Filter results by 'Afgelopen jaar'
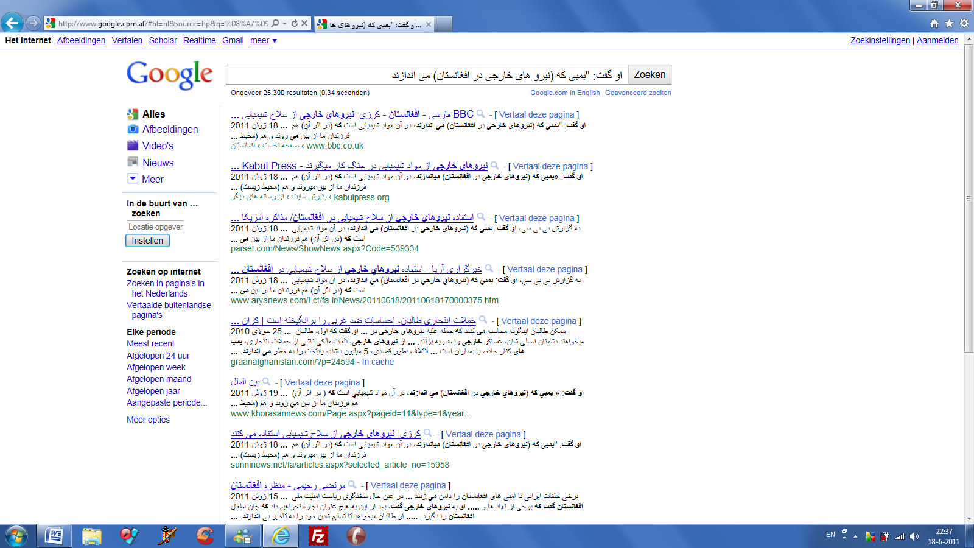Viewport: 974px width, 548px height. (x=153, y=391)
